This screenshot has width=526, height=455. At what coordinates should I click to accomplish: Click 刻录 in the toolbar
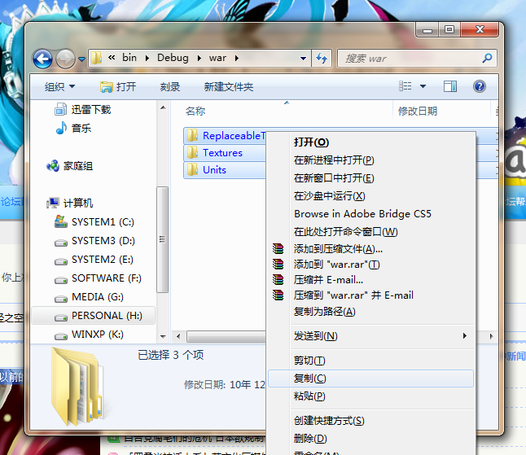click(x=170, y=87)
